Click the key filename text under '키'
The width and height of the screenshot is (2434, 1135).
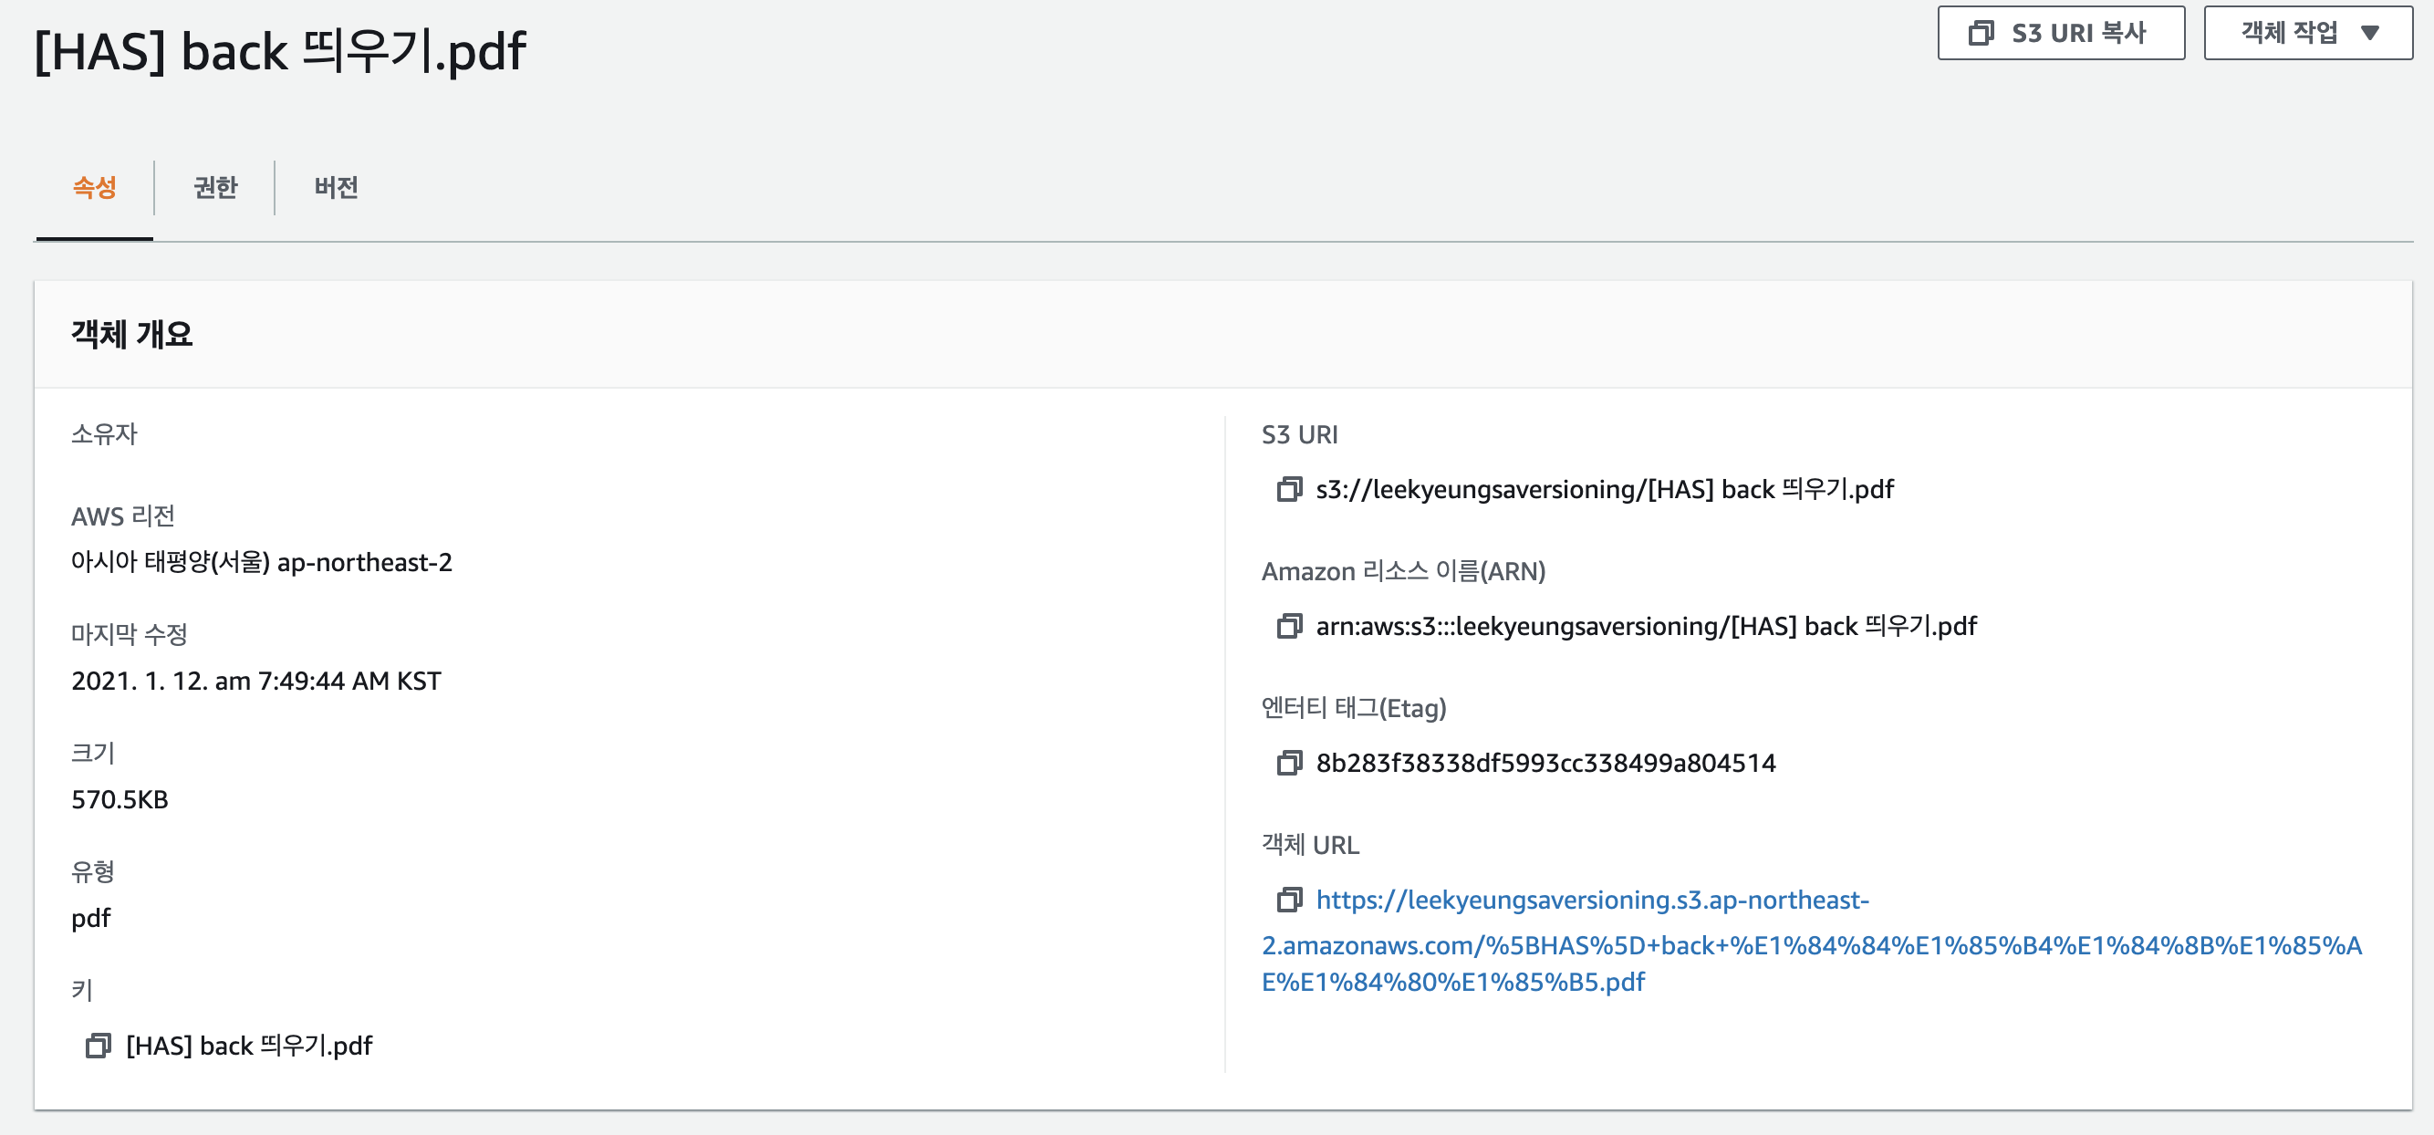[249, 1046]
